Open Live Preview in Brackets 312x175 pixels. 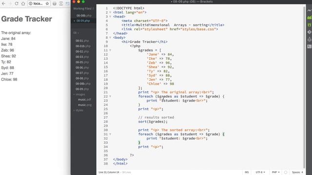(x=309, y=10)
